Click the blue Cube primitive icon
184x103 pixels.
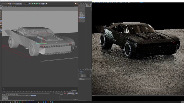29,4
